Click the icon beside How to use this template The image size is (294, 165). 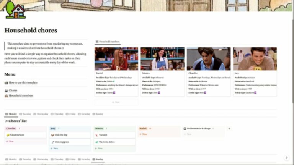click(x=6, y=82)
